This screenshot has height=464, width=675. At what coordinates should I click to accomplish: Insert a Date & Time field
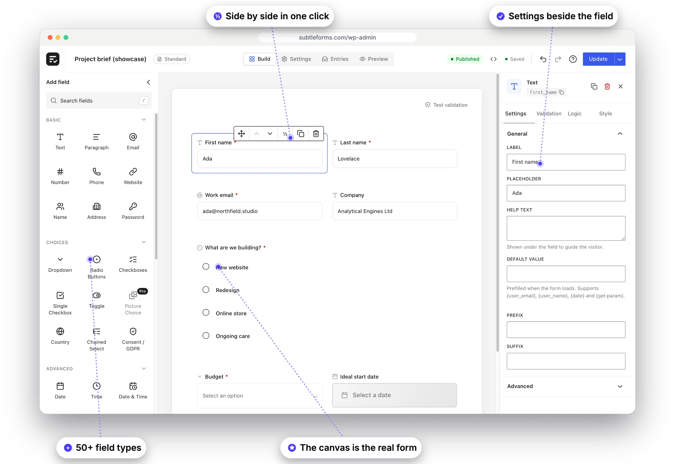tap(133, 391)
